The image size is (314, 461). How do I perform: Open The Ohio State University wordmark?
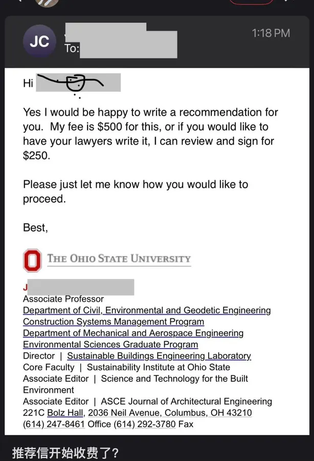[119, 259]
